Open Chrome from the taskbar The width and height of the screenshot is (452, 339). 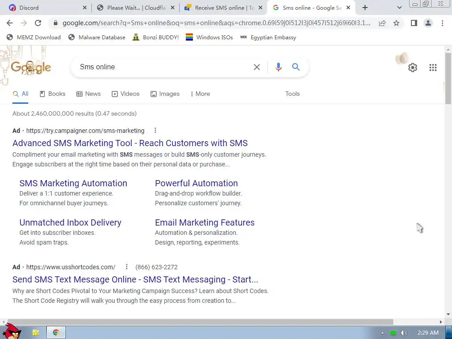point(56,333)
